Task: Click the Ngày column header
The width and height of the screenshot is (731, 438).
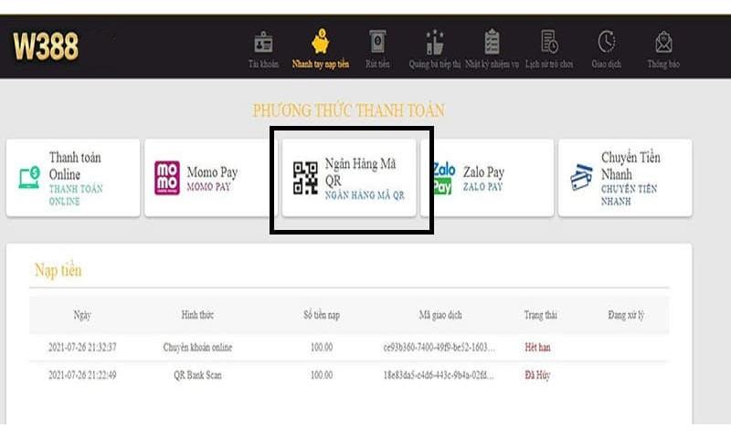Action: [82, 315]
